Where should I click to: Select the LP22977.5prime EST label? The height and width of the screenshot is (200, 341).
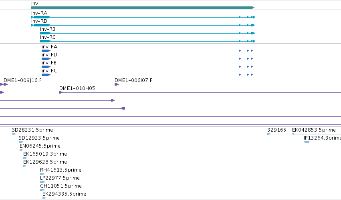pos(60,178)
